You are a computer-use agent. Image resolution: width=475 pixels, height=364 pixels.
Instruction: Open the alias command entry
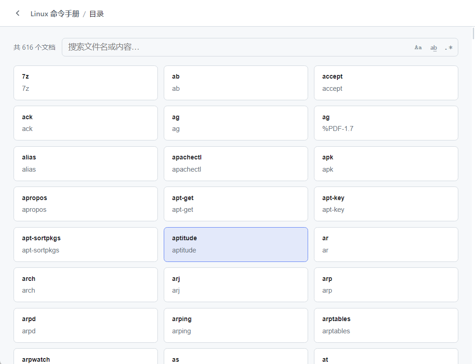(86, 163)
